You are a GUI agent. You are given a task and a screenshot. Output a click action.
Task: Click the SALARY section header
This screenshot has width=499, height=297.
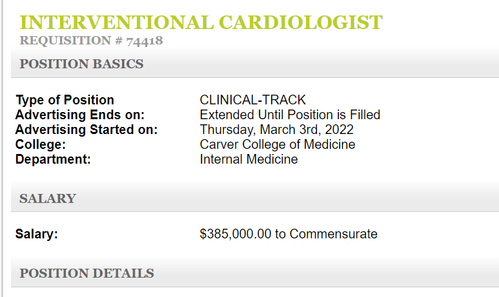pyautogui.click(x=48, y=198)
